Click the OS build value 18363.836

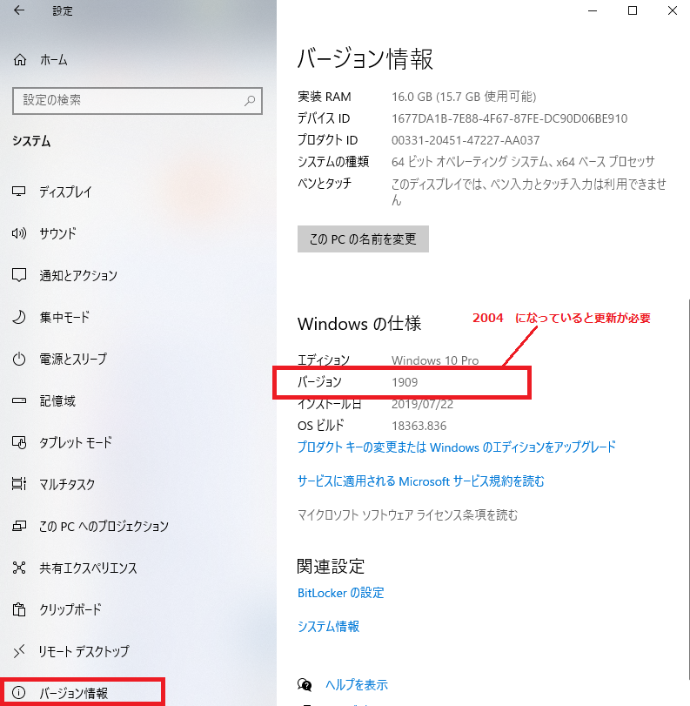[x=419, y=426]
